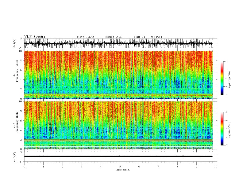Click the '-5' value on ch.1 colorbar

[226, 78]
